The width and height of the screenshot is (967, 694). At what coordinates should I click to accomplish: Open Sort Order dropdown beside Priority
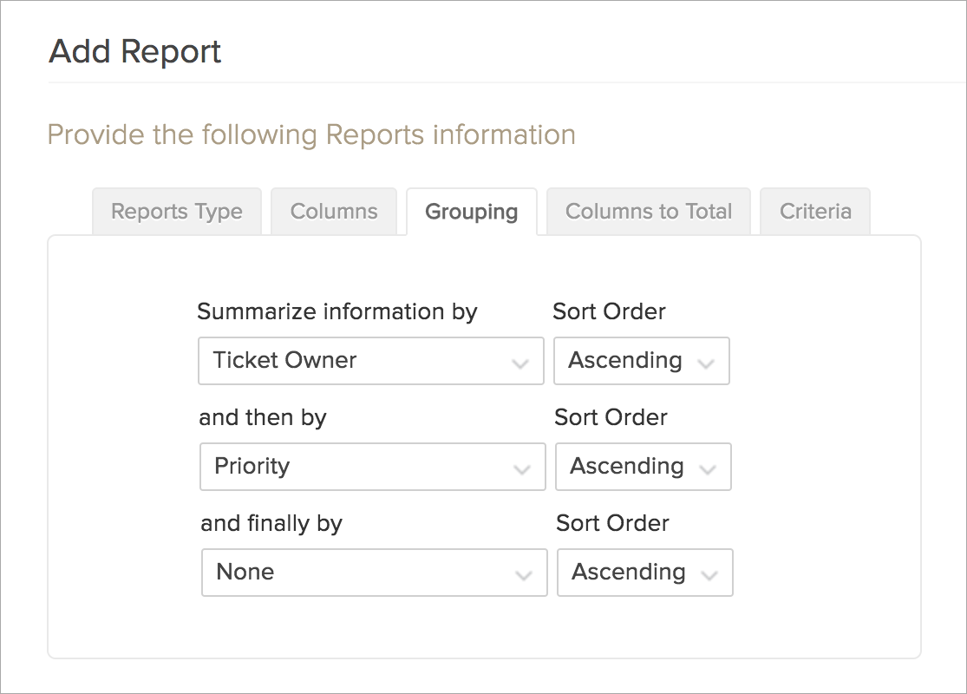pos(643,467)
